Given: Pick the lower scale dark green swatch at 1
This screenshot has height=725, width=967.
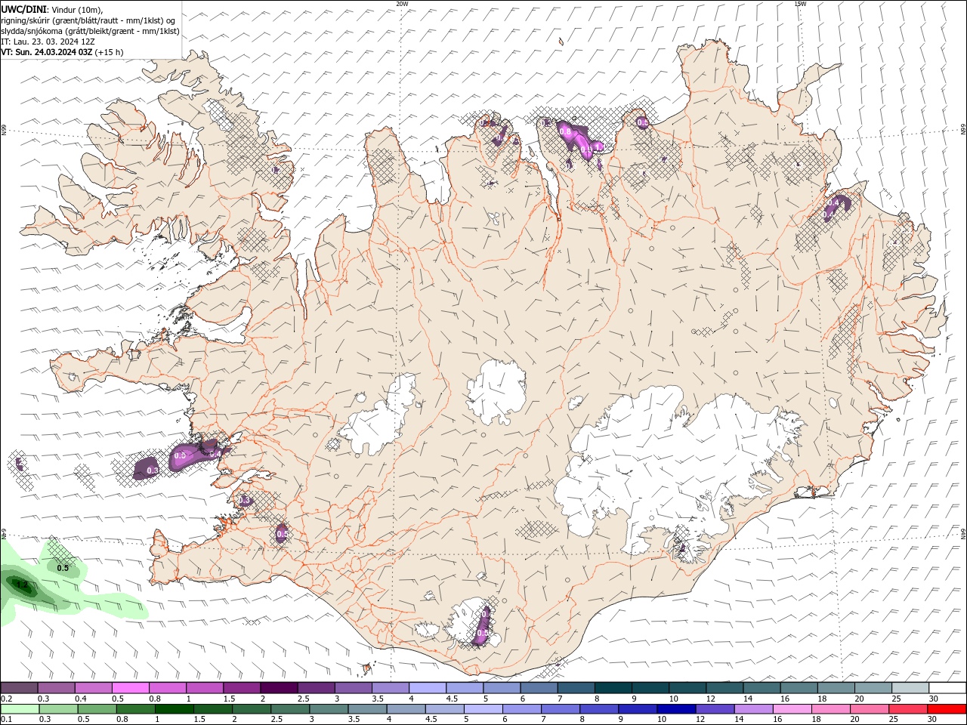Looking at the screenshot, I should 174,709.
